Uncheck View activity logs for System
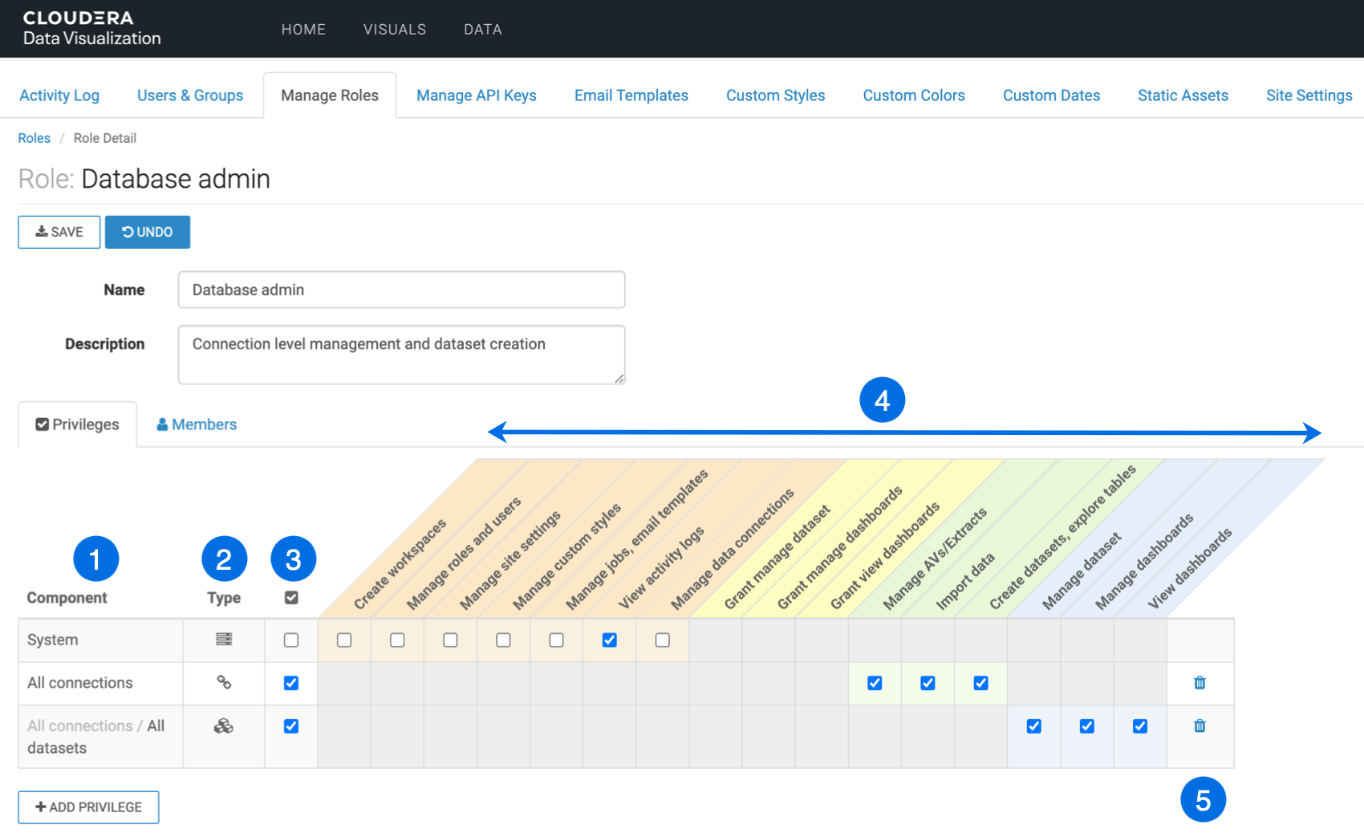Image resolution: width=1364 pixels, height=833 pixels. click(x=610, y=640)
